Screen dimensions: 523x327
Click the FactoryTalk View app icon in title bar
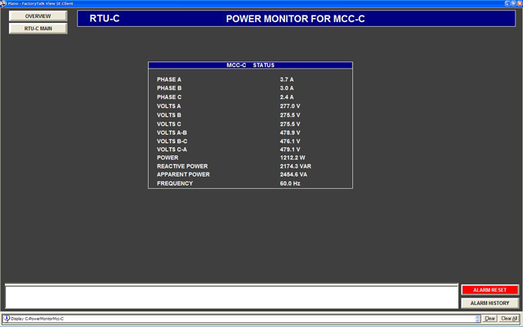pos(4,3)
